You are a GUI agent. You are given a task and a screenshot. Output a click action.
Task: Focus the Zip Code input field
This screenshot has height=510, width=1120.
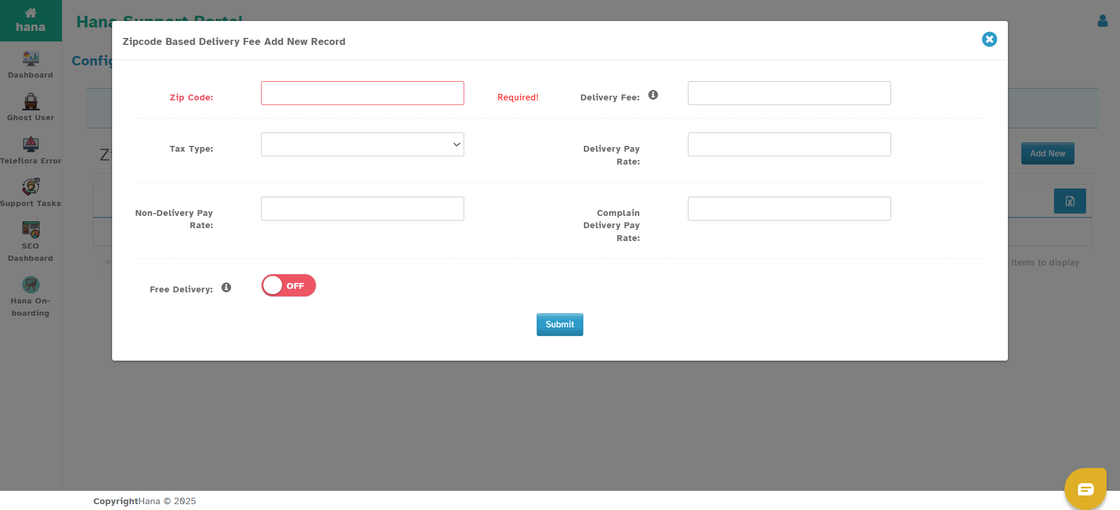(363, 93)
